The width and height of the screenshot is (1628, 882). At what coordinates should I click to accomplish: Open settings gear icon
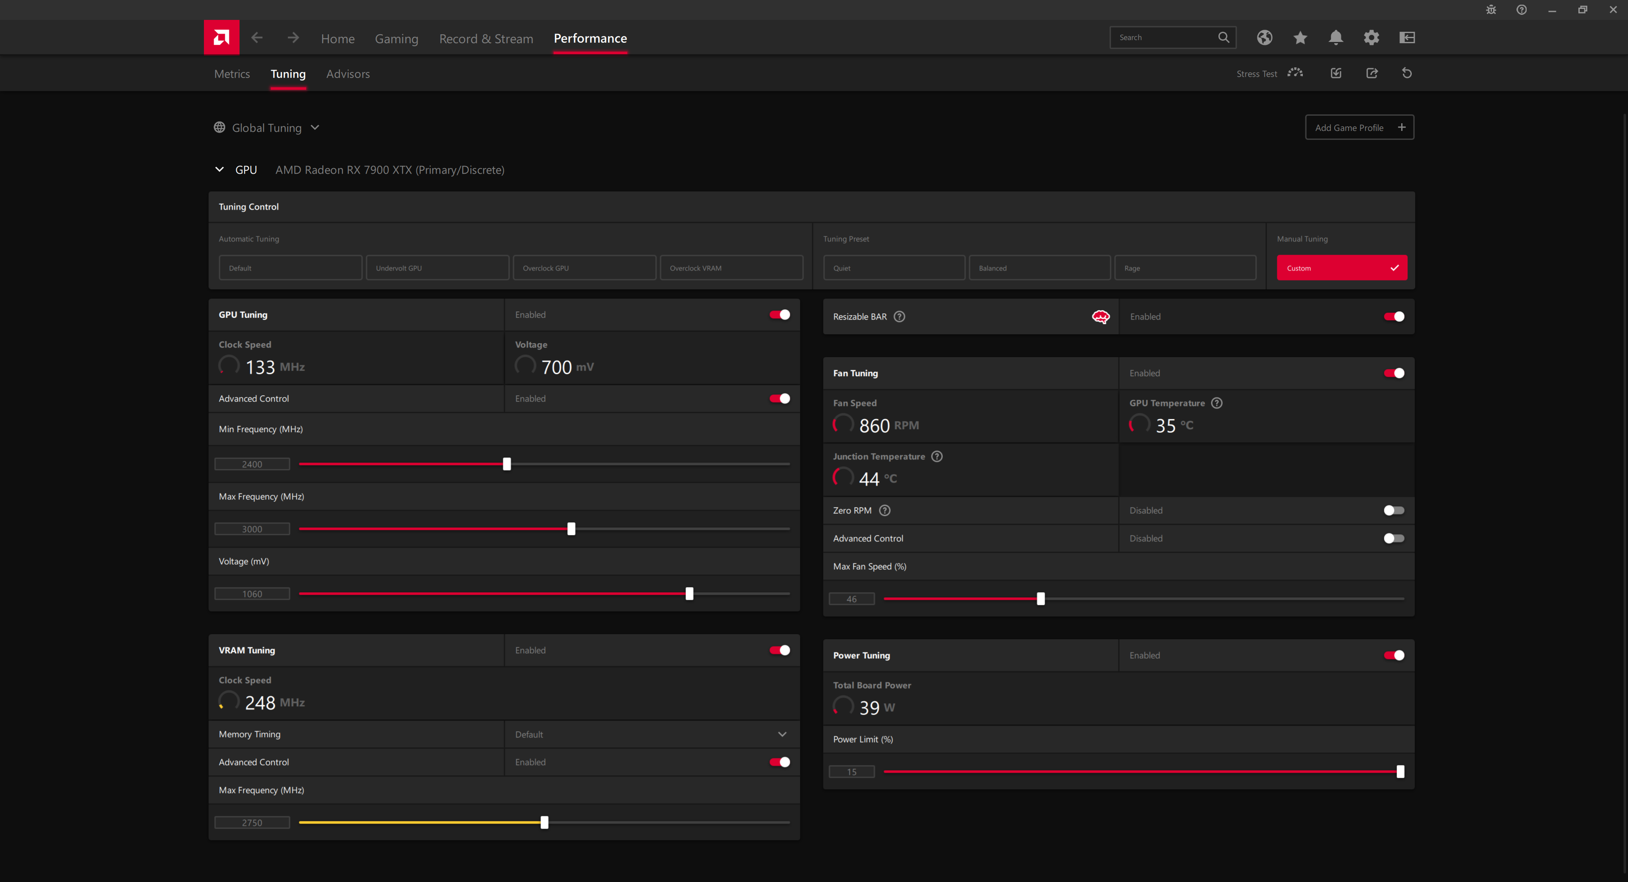[x=1371, y=37]
